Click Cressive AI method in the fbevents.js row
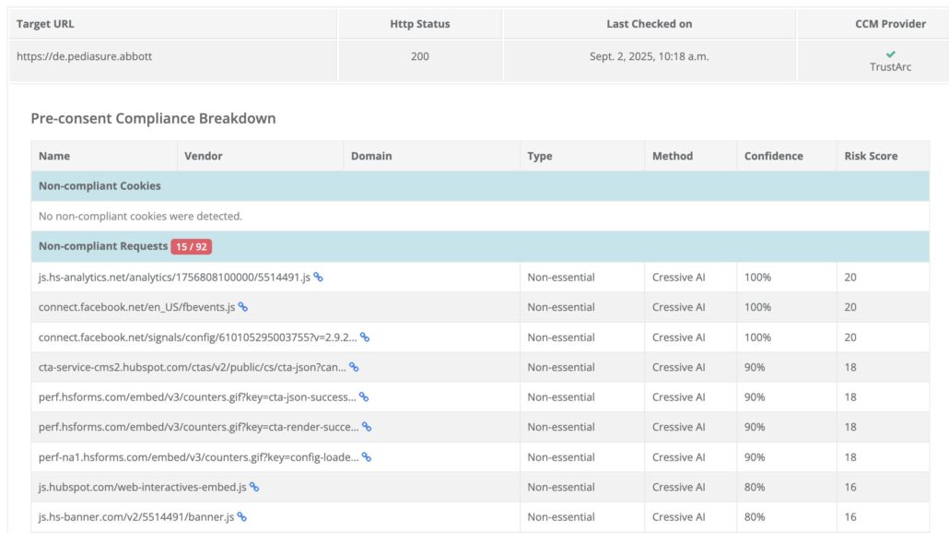 click(x=678, y=307)
